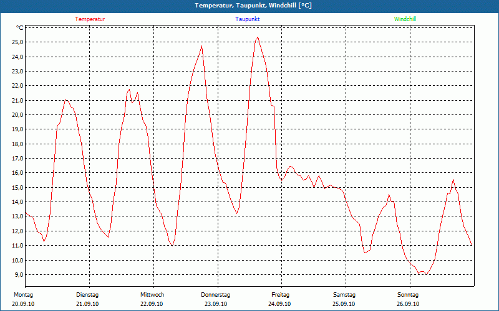The height and width of the screenshot is (311, 499).
Task: Click the '23,0' y-axis value
Action: click(17, 72)
